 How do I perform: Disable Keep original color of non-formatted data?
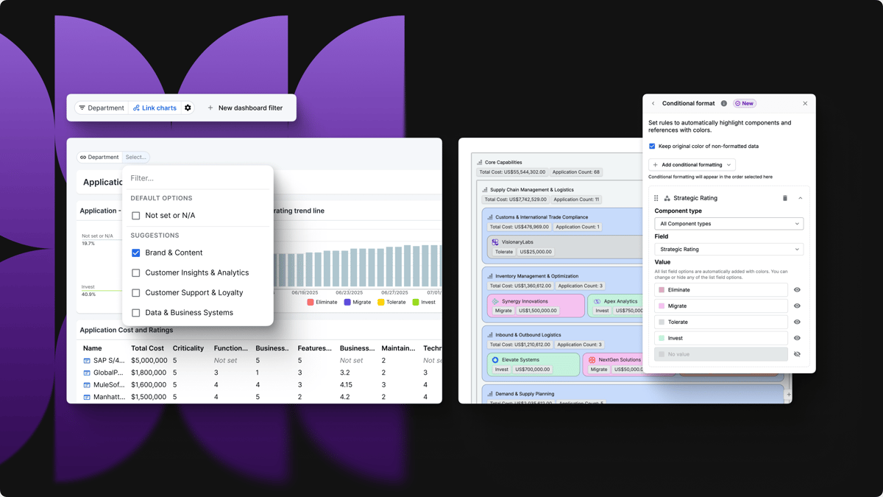651,146
